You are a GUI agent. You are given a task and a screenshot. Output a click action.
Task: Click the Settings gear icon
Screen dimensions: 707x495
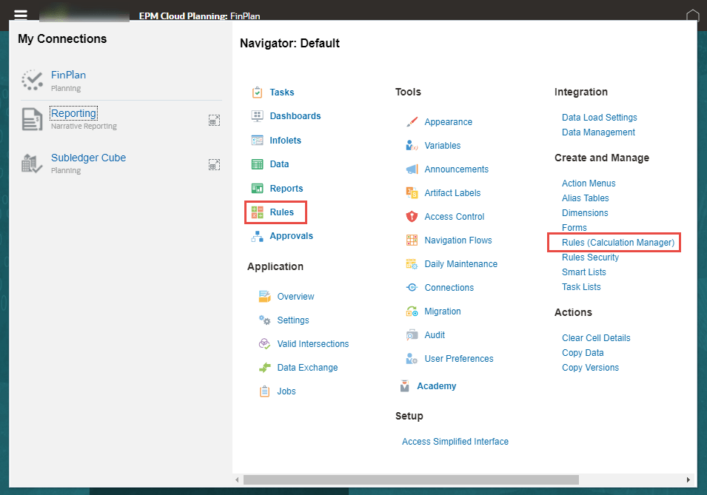[x=265, y=320]
